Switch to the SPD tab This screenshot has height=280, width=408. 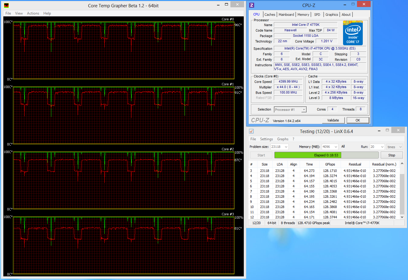pos(317,15)
